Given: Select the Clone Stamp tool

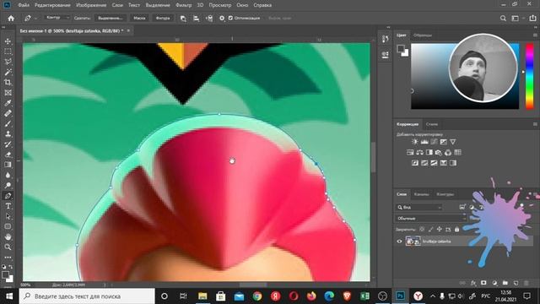Looking at the screenshot, I should click(x=8, y=134).
